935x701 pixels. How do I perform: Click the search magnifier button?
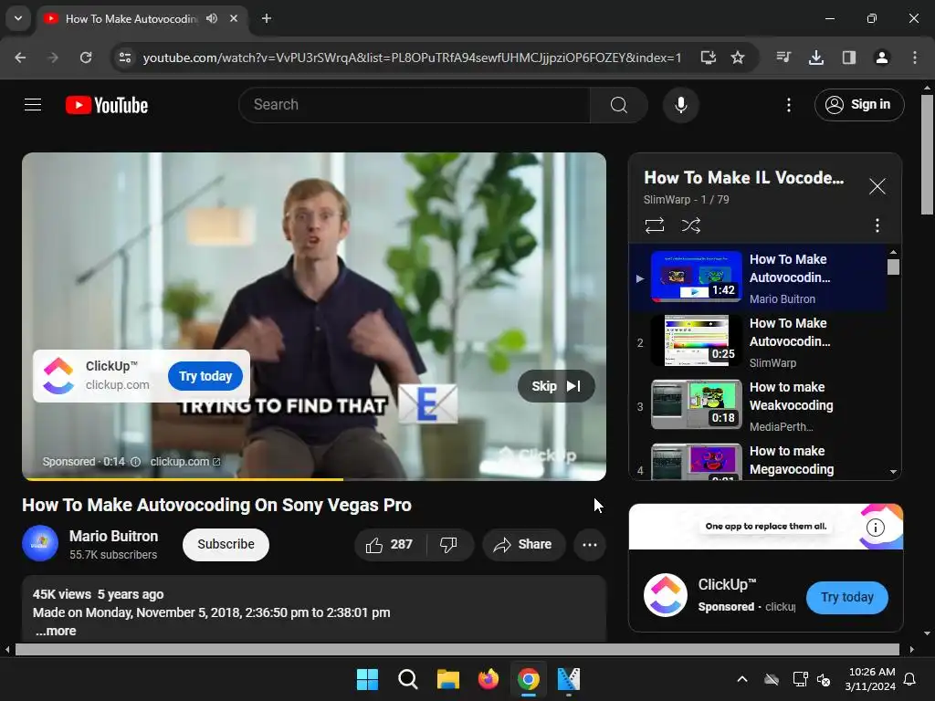click(x=618, y=105)
